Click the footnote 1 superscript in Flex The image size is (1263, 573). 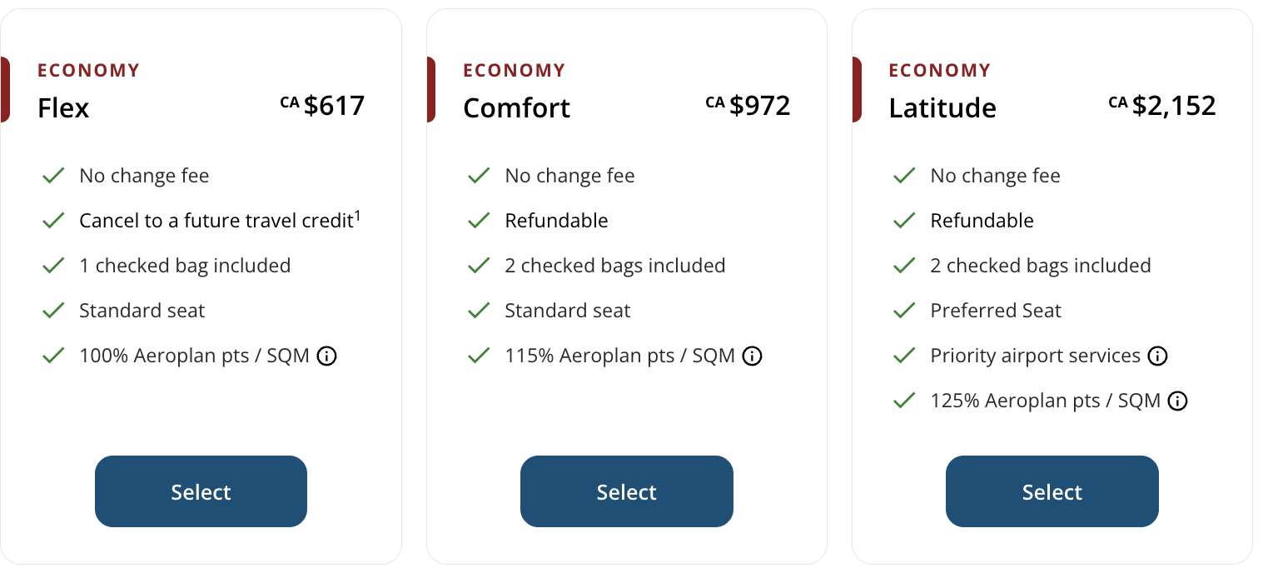[x=358, y=216]
